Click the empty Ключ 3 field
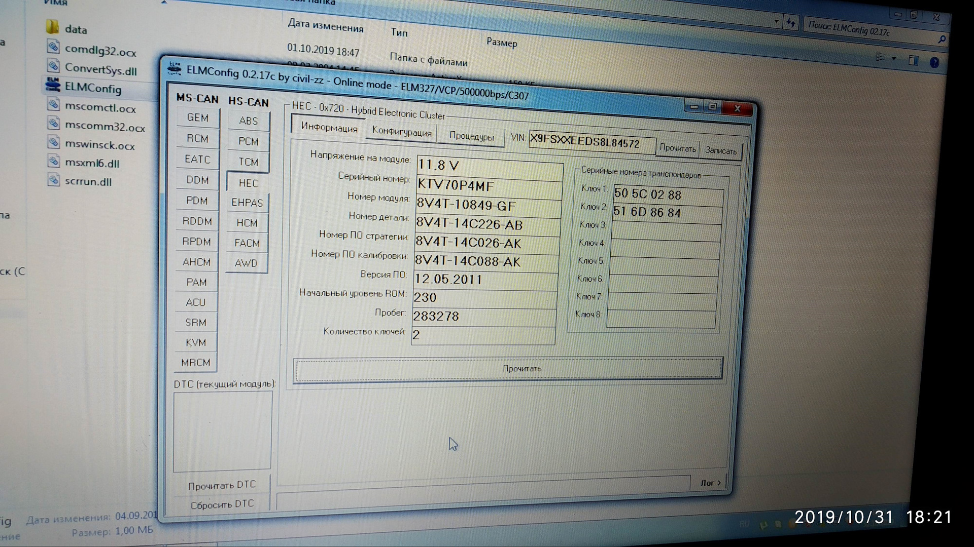This screenshot has height=547, width=974. point(666,230)
